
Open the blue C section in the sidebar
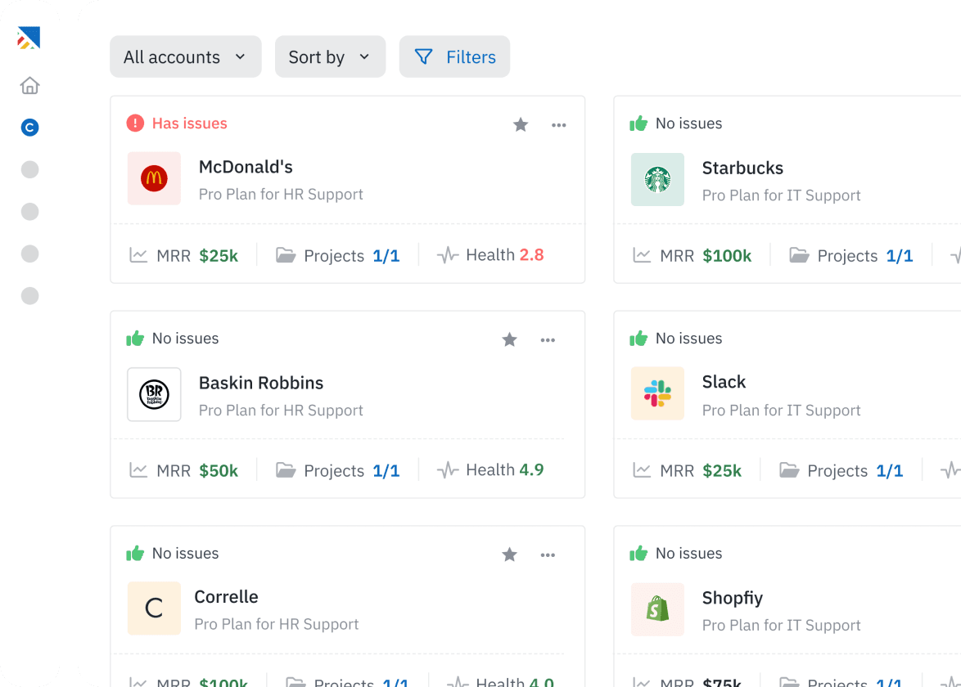click(x=29, y=128)
